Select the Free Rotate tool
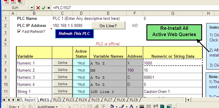The width and height of the screenshot is (219, 108). (31, 107)
